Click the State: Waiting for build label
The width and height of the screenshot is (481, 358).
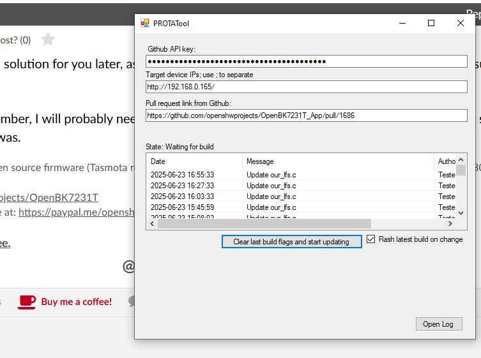179,147
